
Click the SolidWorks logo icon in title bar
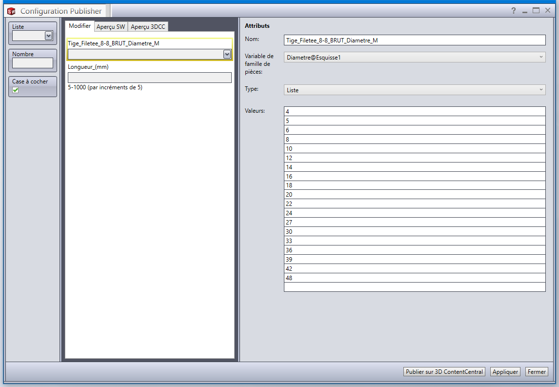pyautogui.click(x=11, y=11)
